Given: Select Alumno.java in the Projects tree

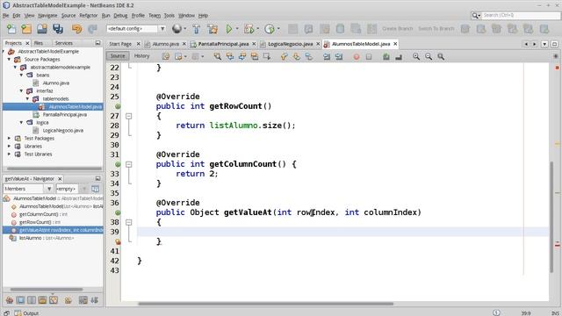Looking at the screenshot, I should (x=56, y=83).
